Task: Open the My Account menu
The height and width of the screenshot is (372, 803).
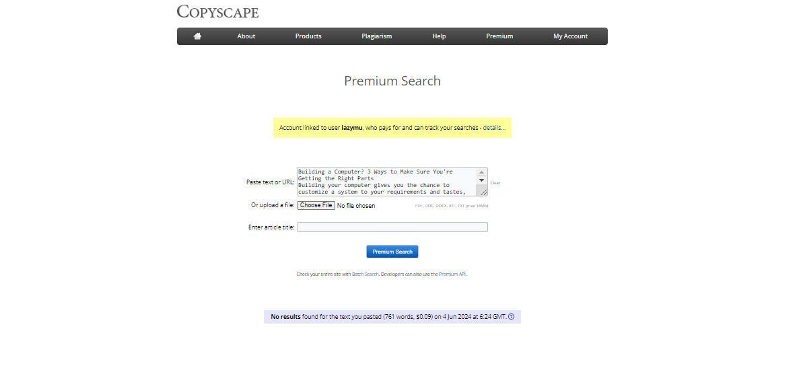Action: point(570,36)
